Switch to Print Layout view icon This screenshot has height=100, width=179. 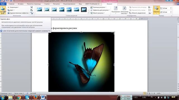[145, 93]
